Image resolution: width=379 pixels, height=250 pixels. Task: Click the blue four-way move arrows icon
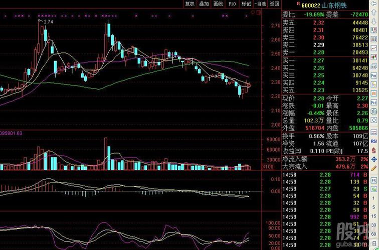coord(373,159)
